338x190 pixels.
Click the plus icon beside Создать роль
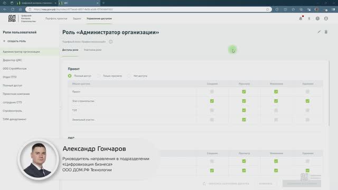click(4, 41)
